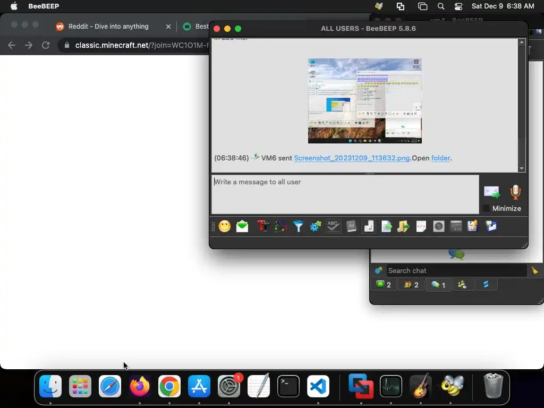This screenshot has width=544, height=408.
Task: Open Finder from the Dock
Action: tap(50, 386)
